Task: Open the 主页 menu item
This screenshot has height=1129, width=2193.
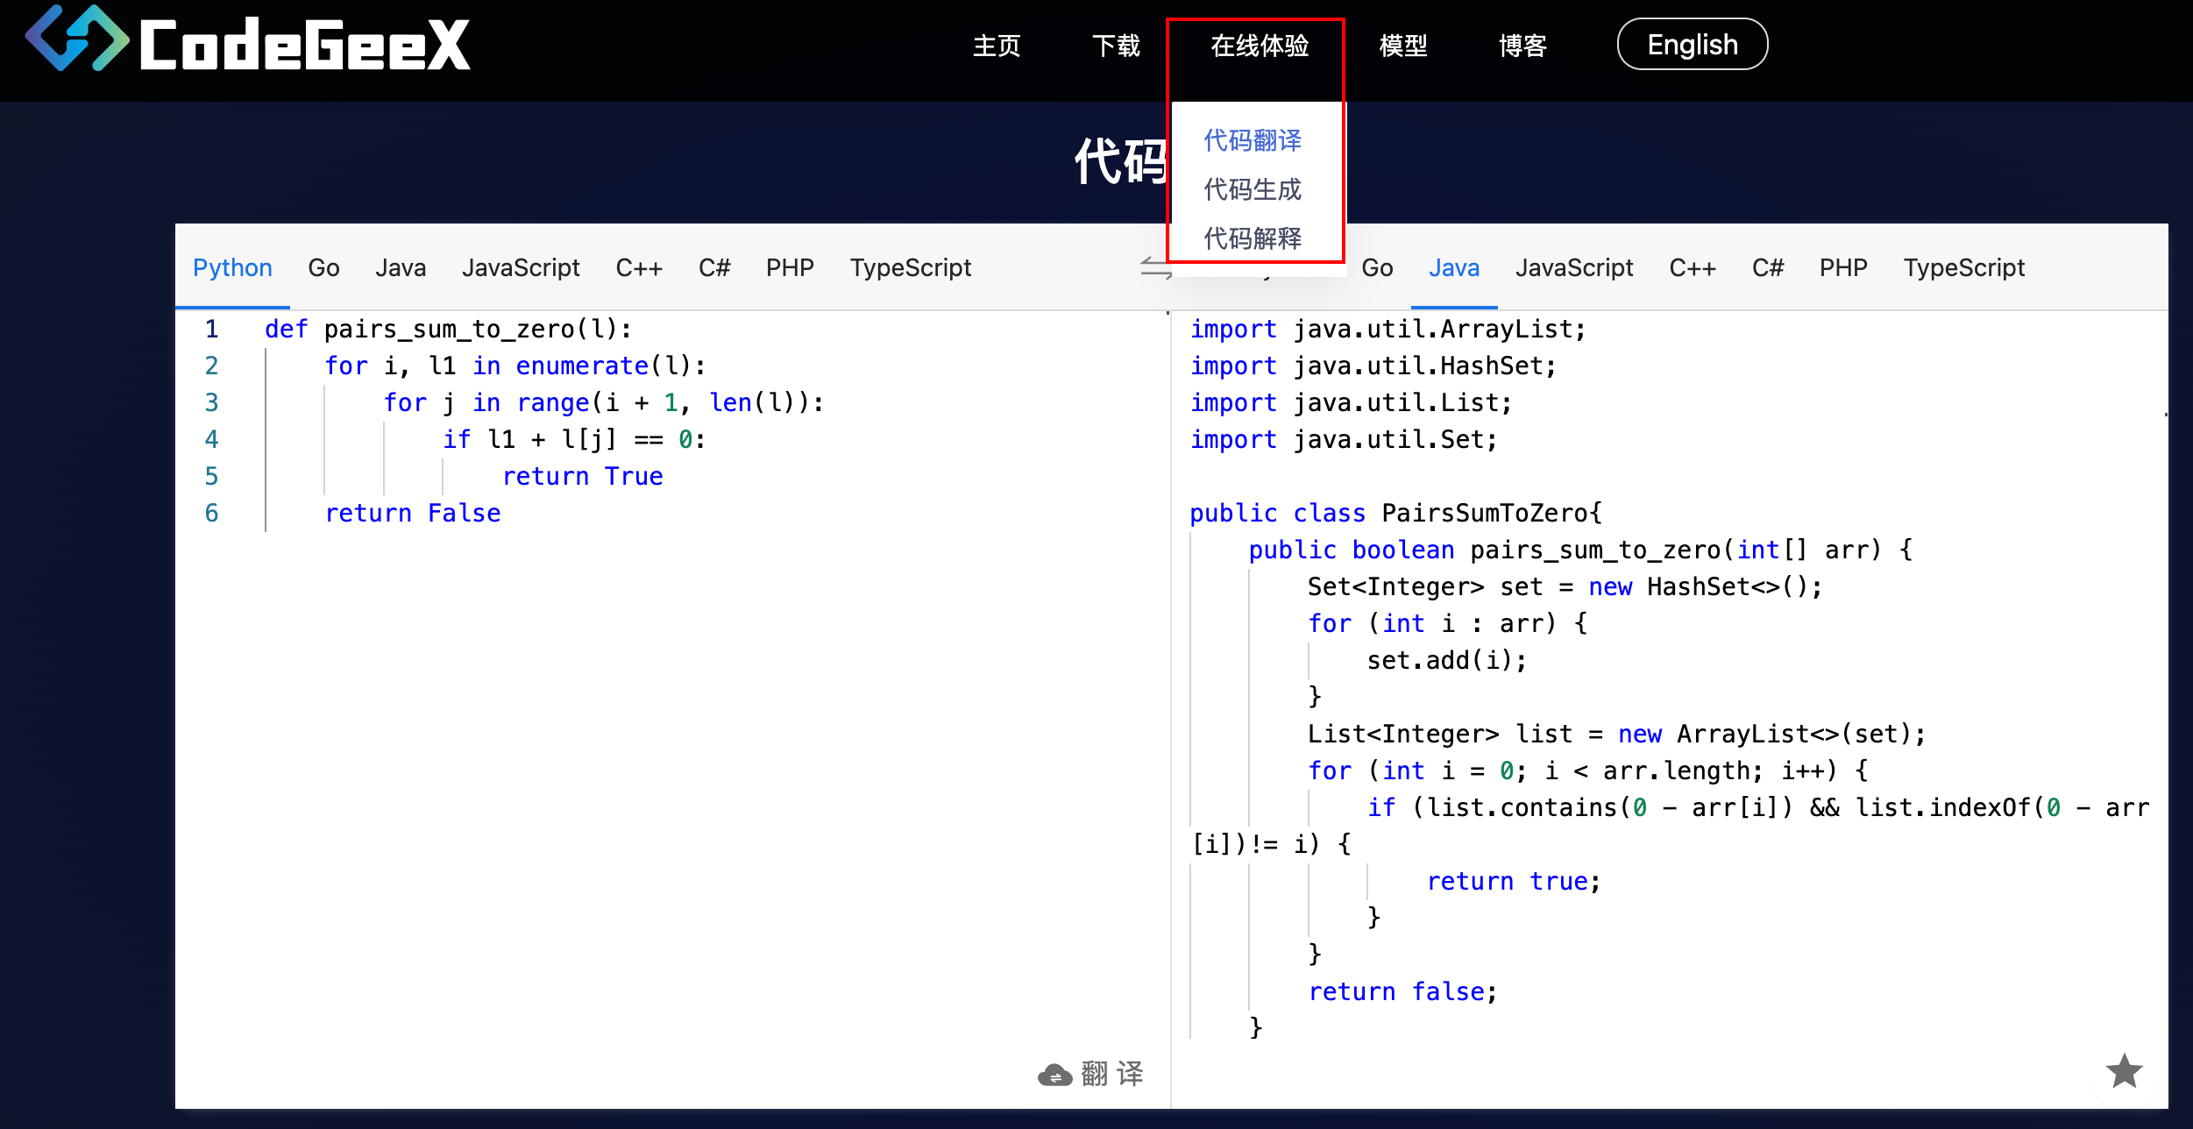Action: point(997,47)
